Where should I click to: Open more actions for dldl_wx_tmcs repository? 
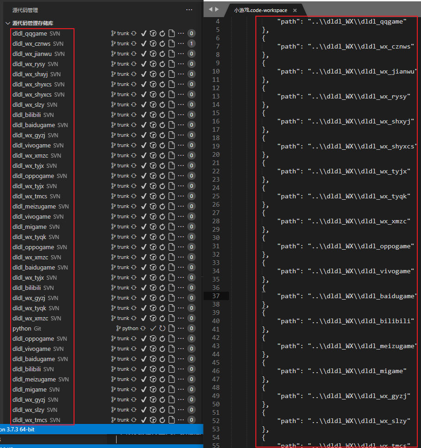[180, 196]
